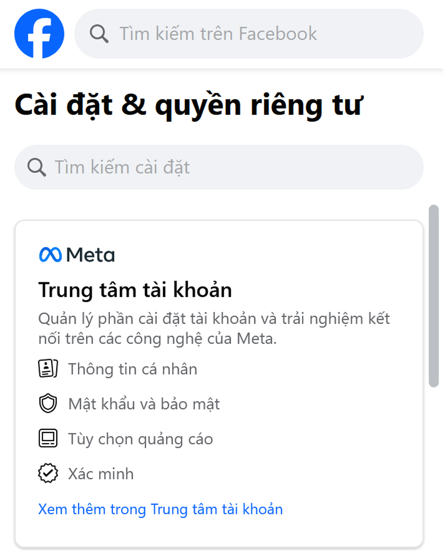Click the 'Cài đặt & quyền riêng tư' title
445x556 pixels.
(x=189, y=105)
